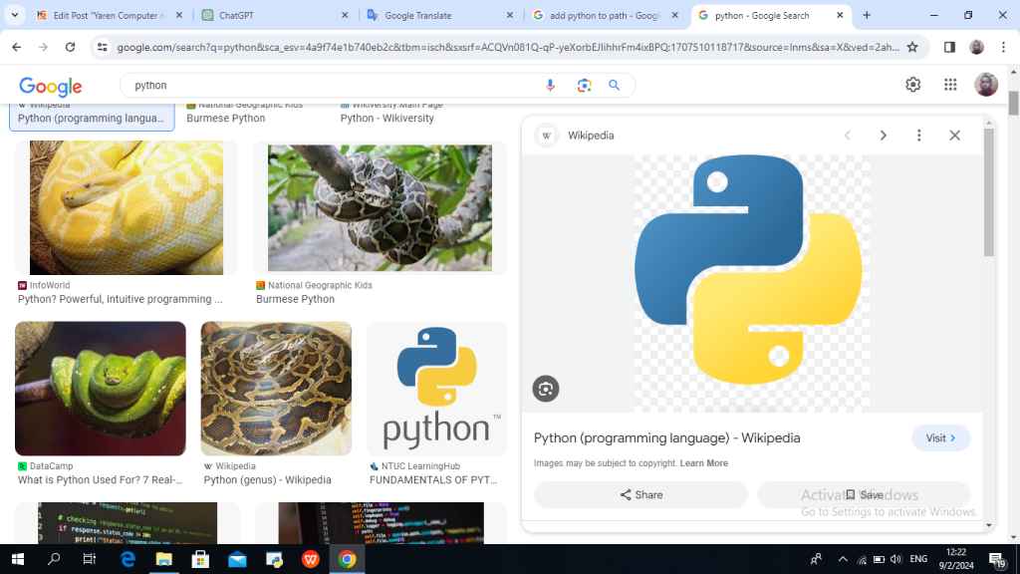This screenshot has height=574, width=1020.
Task: Click the browser forward arrow
Action: [43, 47]
